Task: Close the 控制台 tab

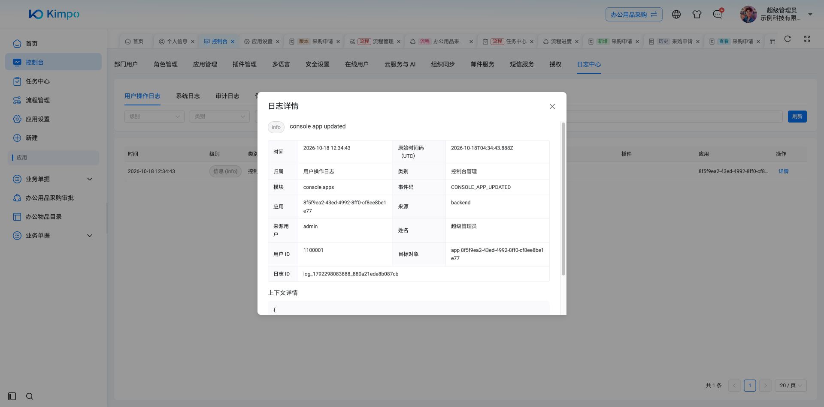Action: click(x=233, y=42)
